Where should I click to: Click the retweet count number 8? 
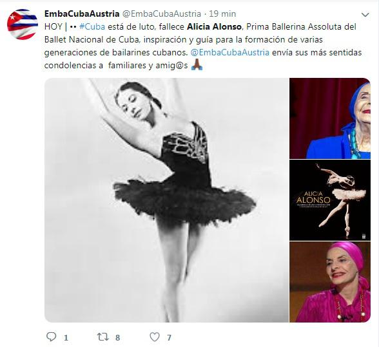pos(118,337)
